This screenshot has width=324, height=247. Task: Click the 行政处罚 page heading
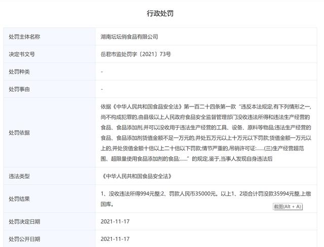click(160, 14)
